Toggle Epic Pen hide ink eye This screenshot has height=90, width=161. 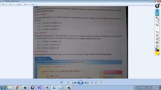157,11
